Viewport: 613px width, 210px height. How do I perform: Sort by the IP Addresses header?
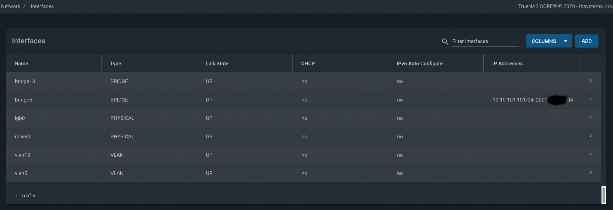pos(507,64)
